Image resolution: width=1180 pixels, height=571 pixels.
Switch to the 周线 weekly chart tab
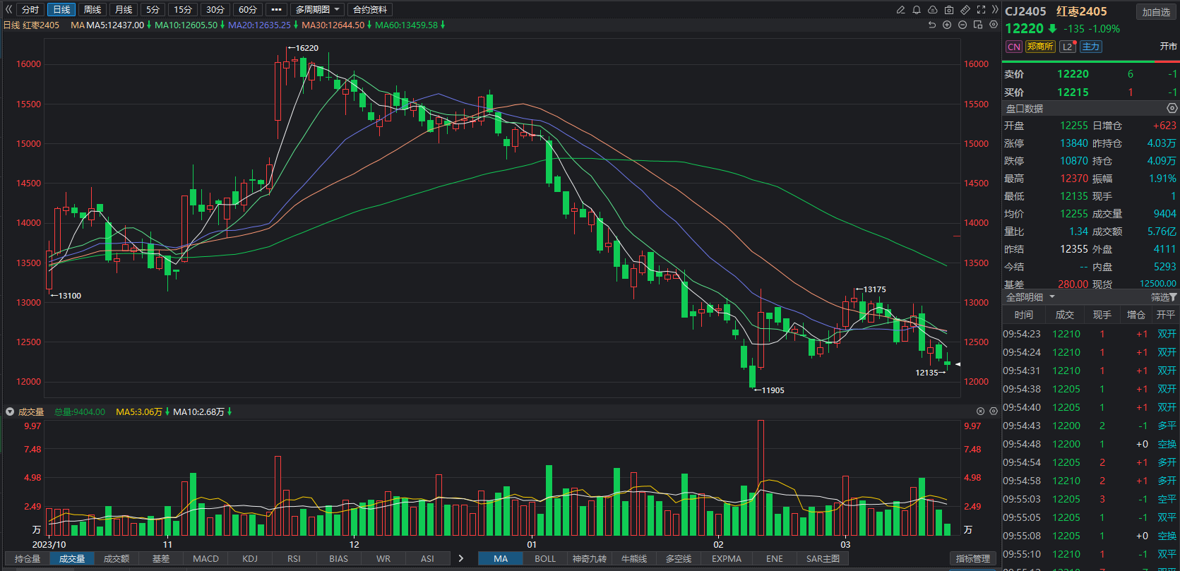point(93,10)
